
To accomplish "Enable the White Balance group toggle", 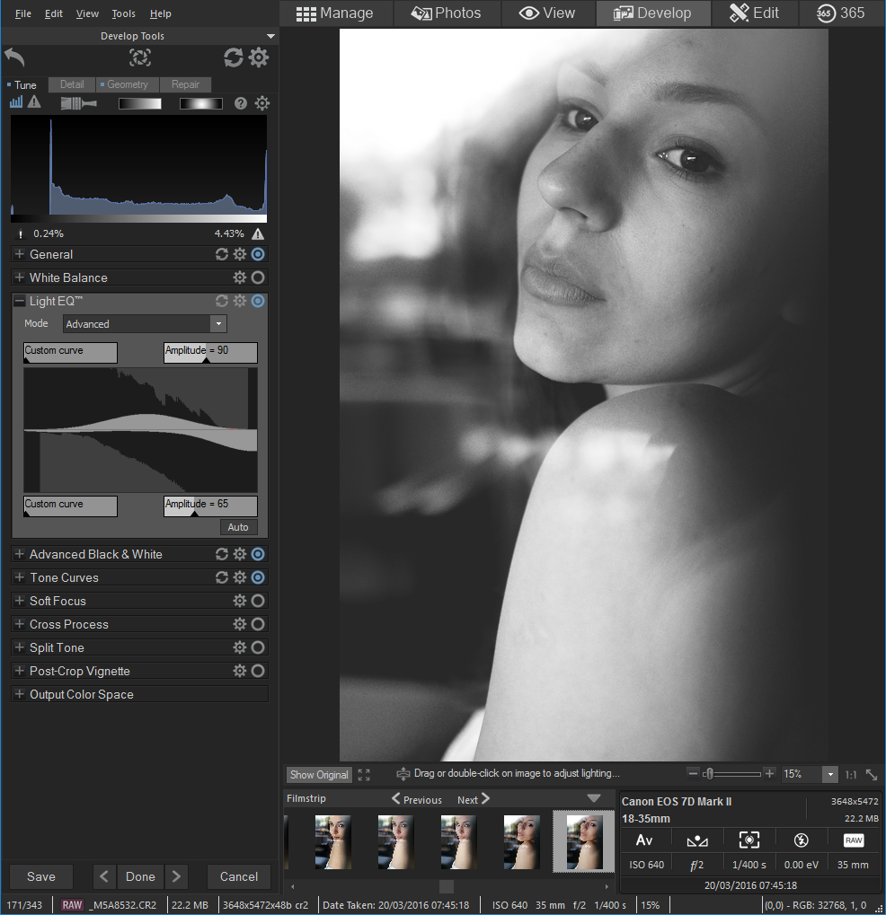I will (x=258, y=277).
